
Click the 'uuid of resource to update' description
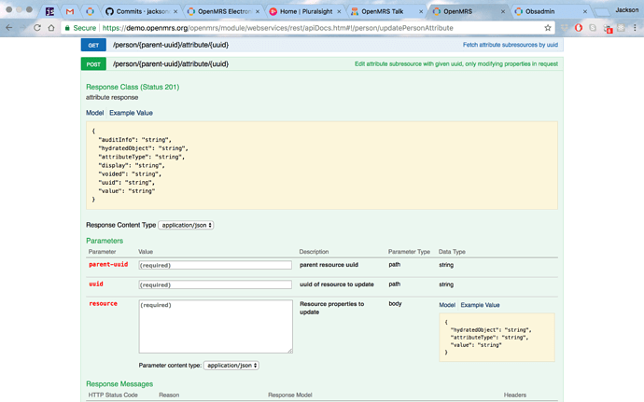[337, 284]
